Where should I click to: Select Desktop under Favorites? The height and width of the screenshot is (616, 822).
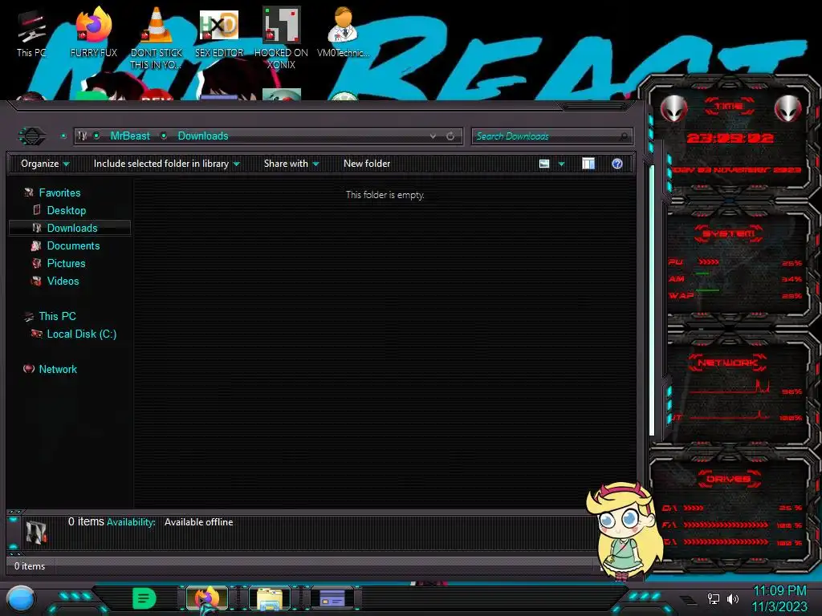67,211
